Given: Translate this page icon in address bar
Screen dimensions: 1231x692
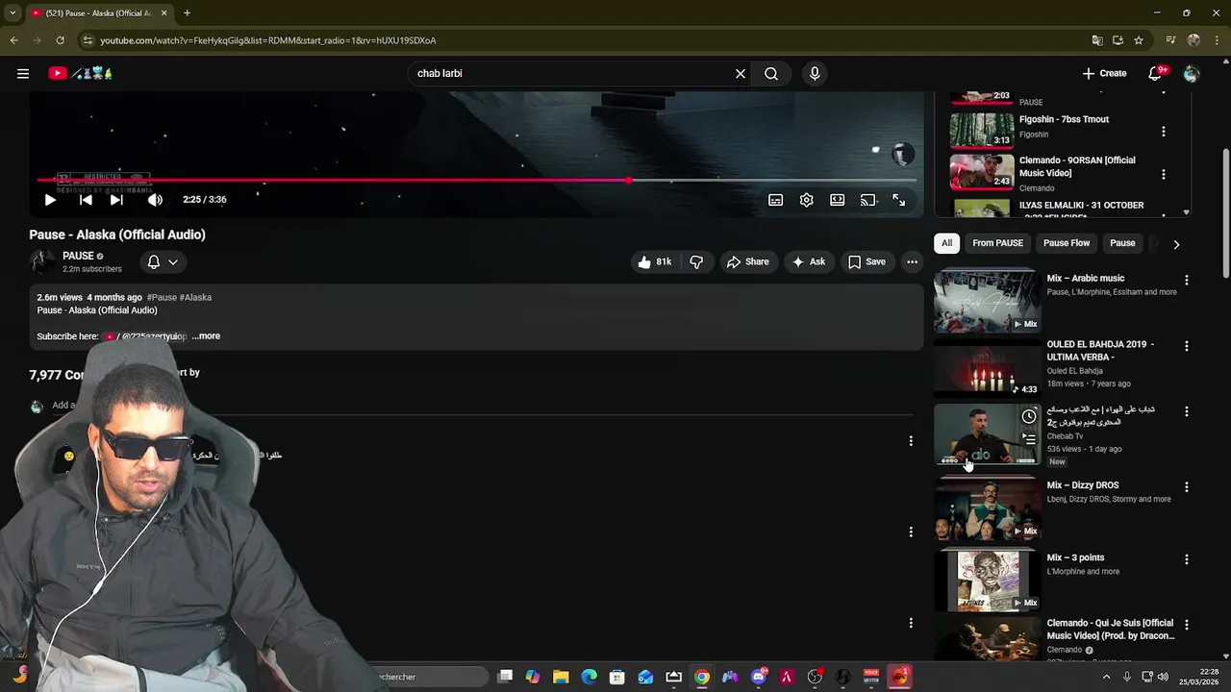Looking at the screenshot, I should click(x=1097, y=40).
